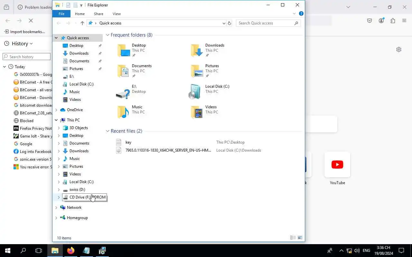
Task: Expand the Homegroup tree node
Action: 56,218
